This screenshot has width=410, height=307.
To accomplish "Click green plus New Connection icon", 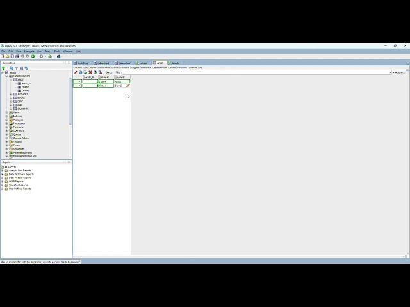I will click(x=3, y=68).
